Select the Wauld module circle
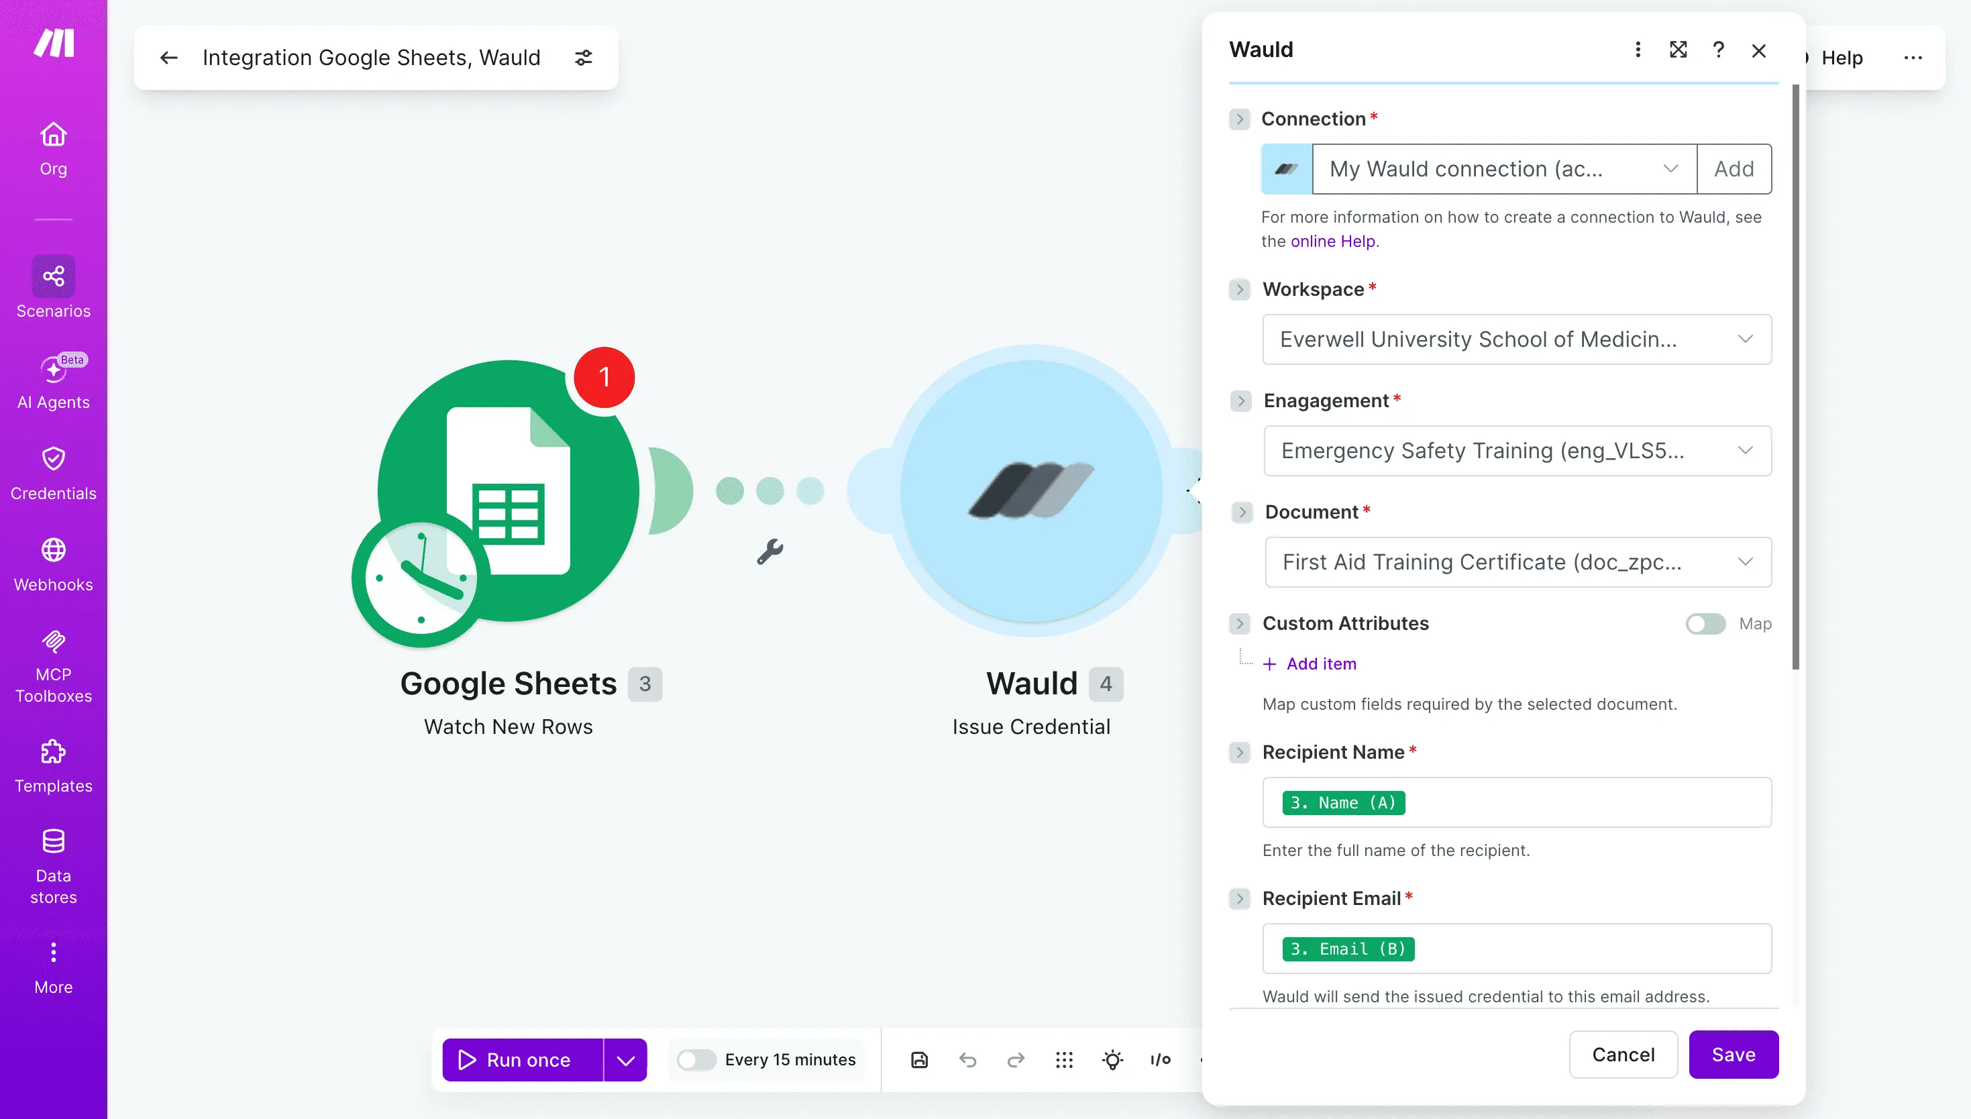The height and width of the screenshot is (1119, 1971). [1031, 490]
